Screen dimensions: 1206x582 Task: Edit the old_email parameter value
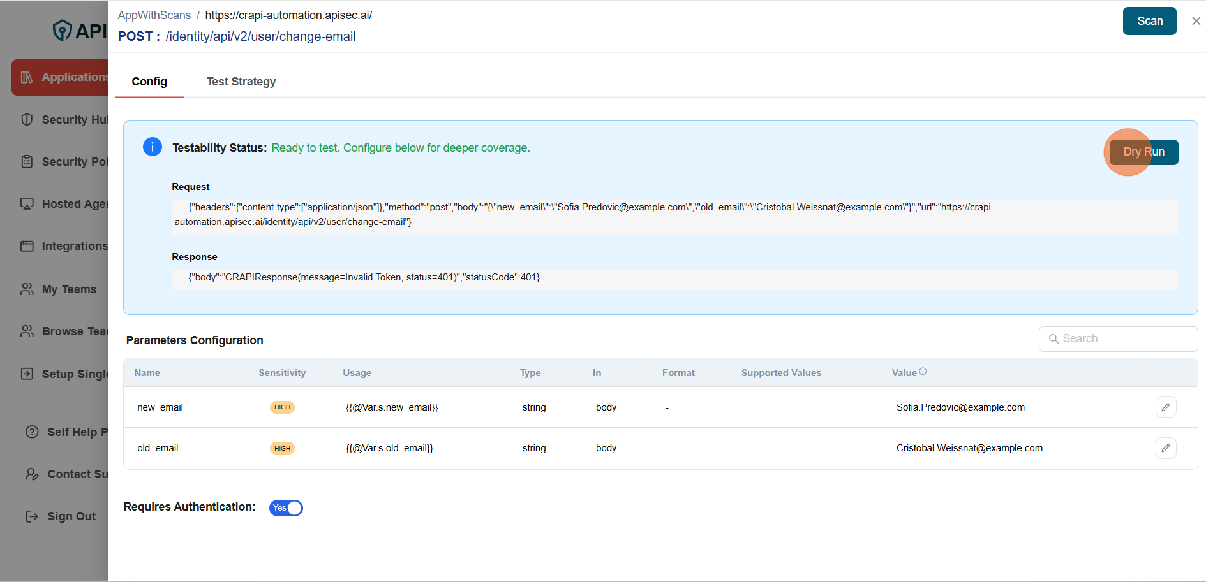pyautogui.click(x=1166, y=447)
